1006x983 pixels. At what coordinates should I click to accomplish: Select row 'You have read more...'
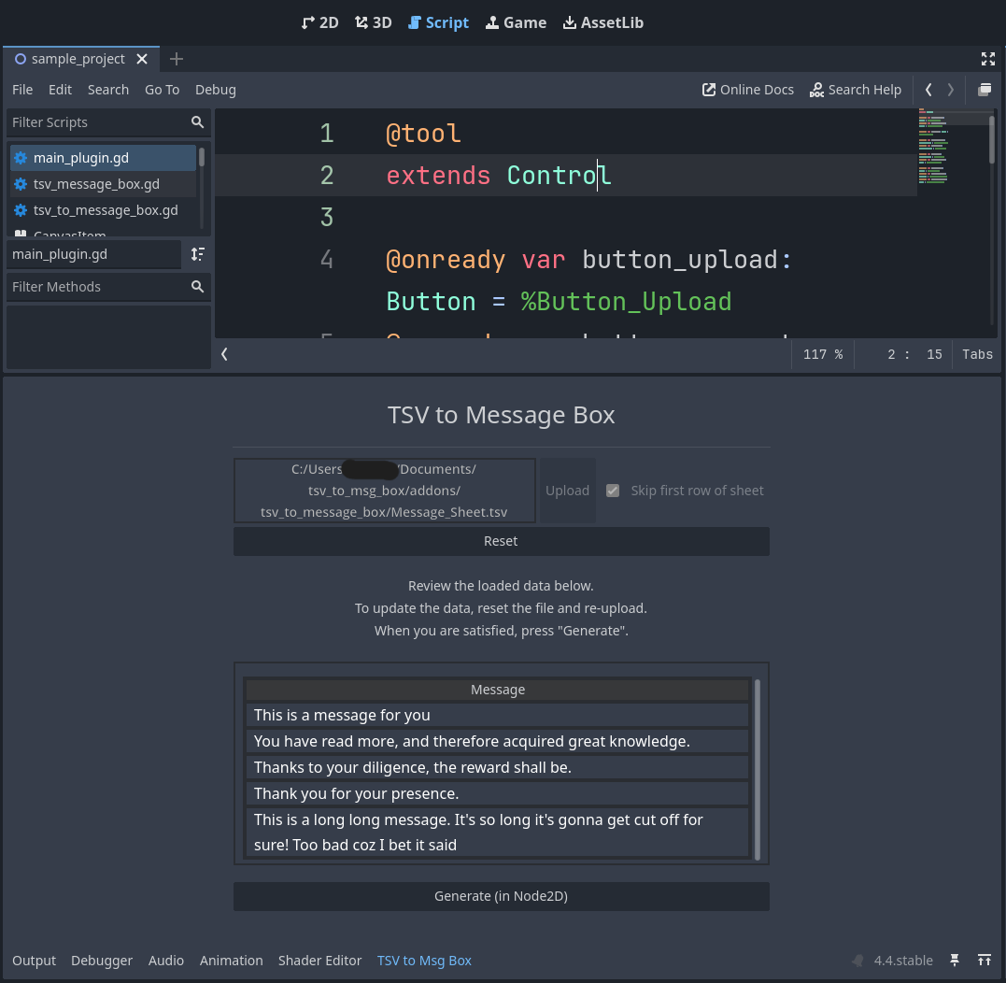pyautogui.click(x=497, y=741)
